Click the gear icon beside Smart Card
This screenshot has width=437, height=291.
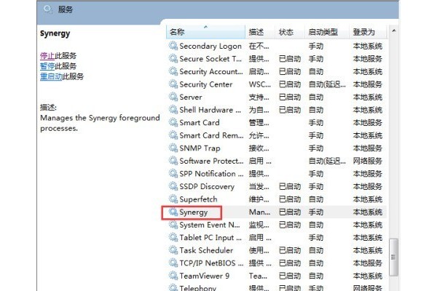[x=173, y=122]
